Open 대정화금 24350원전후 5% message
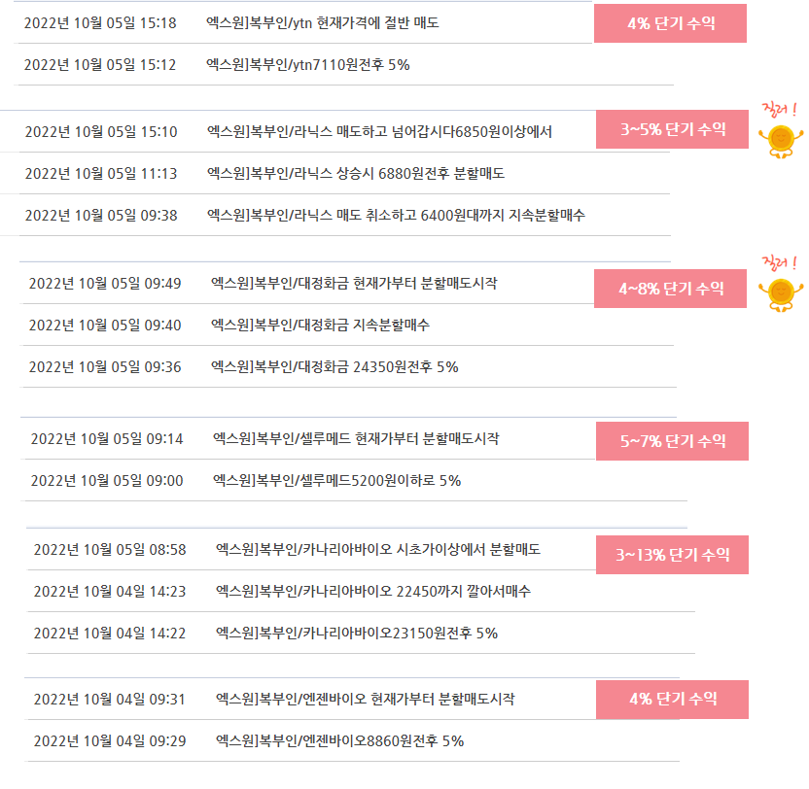Screen dimensions: 809x789 [x=334, y=366]
